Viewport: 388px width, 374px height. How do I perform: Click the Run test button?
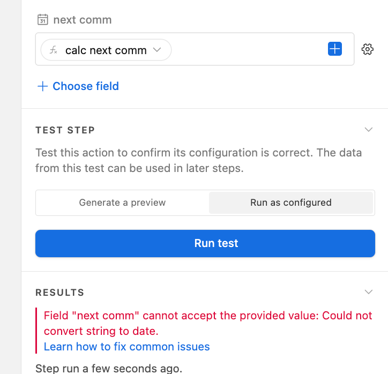tap(205, 243)
